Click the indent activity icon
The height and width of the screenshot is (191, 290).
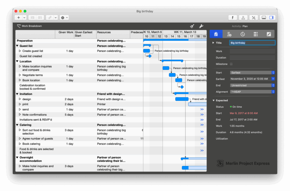click(32, 18)
